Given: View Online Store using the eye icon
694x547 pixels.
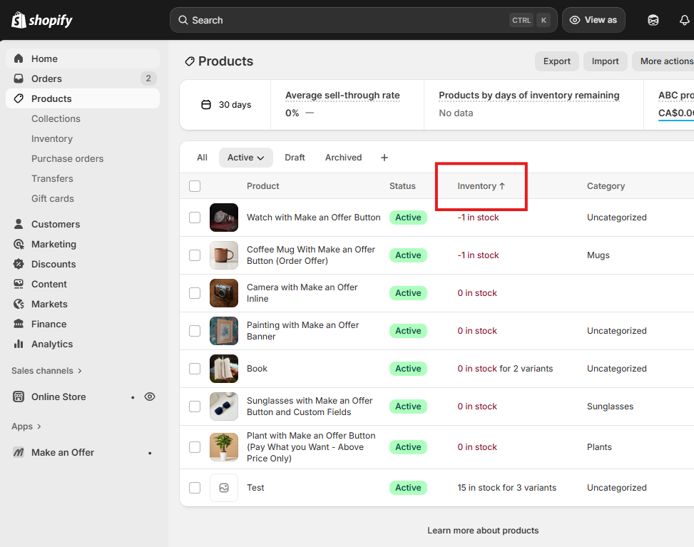Looking at the screenshot, I should pyautogui.click(x=150, y=397).
